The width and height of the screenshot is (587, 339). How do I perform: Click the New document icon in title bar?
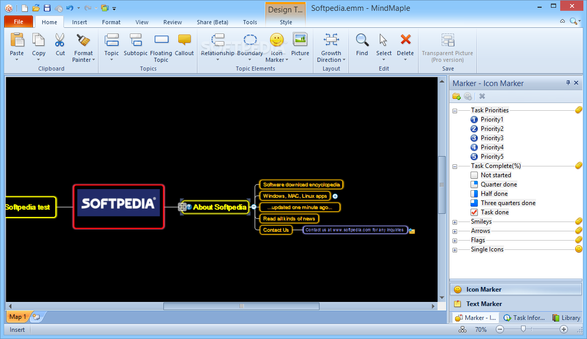pos(24,8)
